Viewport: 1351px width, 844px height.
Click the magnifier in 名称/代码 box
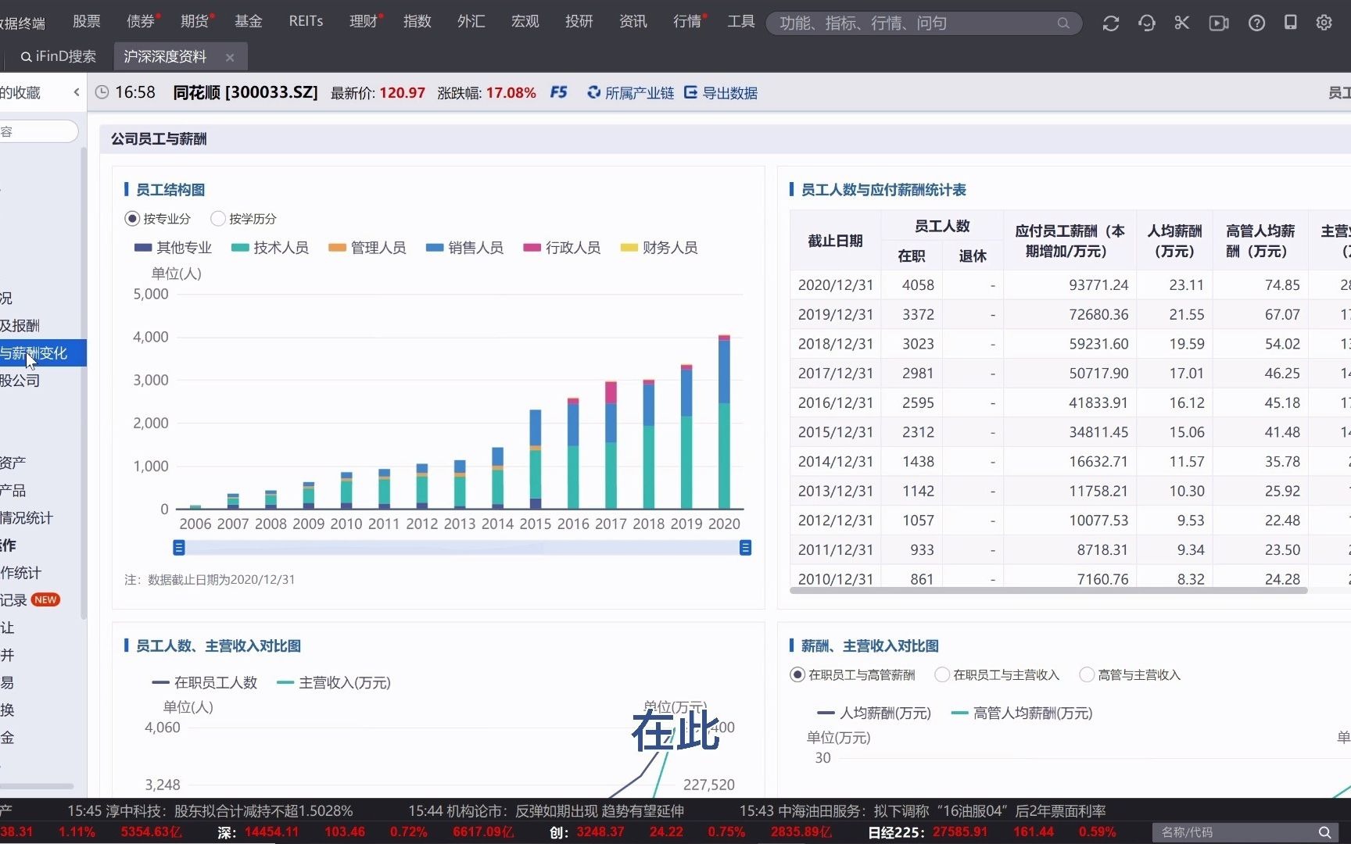coord(1324,832)
